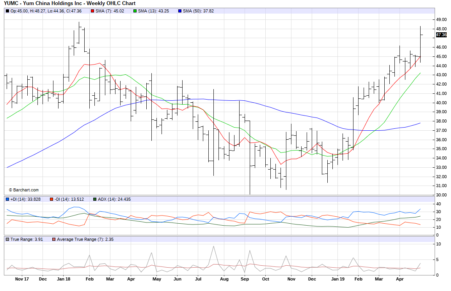Click the "SMA (50): 37.82" legend text
The image size is (451, 291).
(x=199, y=11)
